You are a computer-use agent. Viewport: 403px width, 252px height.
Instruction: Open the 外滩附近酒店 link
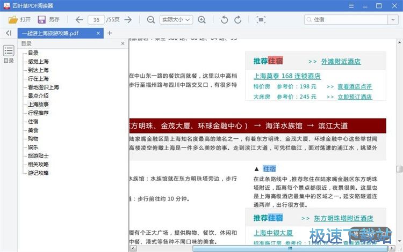(341, 61)
